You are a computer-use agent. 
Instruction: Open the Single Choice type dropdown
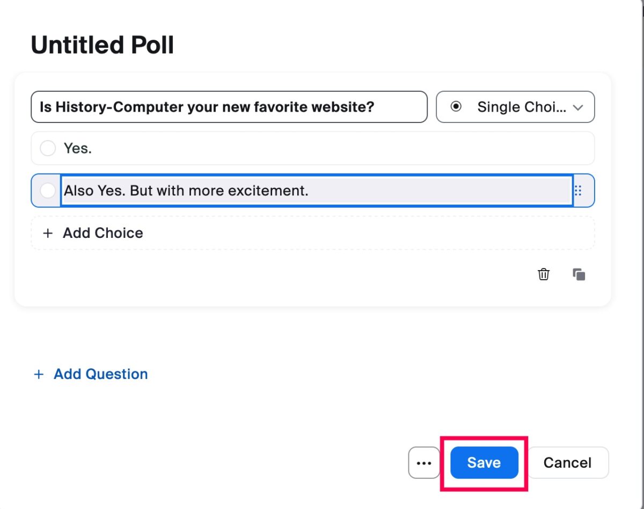(x=515, y=107)
